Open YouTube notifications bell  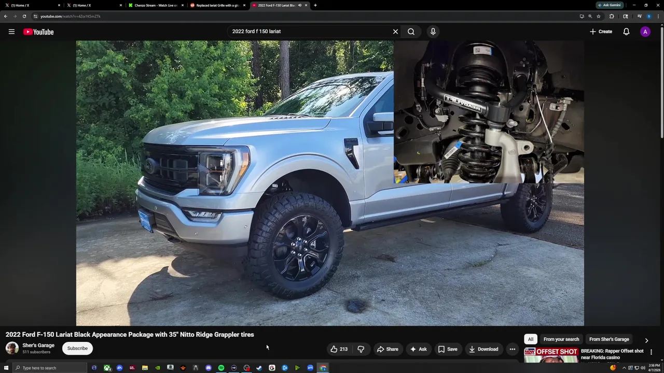626,32
